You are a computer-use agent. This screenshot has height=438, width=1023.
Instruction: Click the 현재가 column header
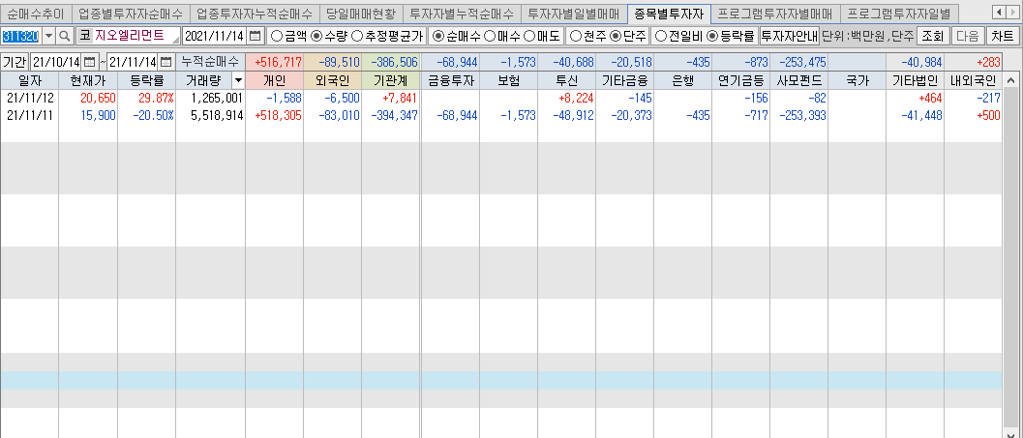[88, 81]
